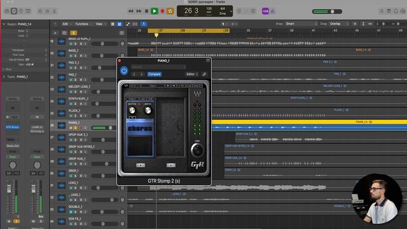407x229 pixels.
Task: Open first stomp slot dropdown under chorus
Action: coord(141,165)
